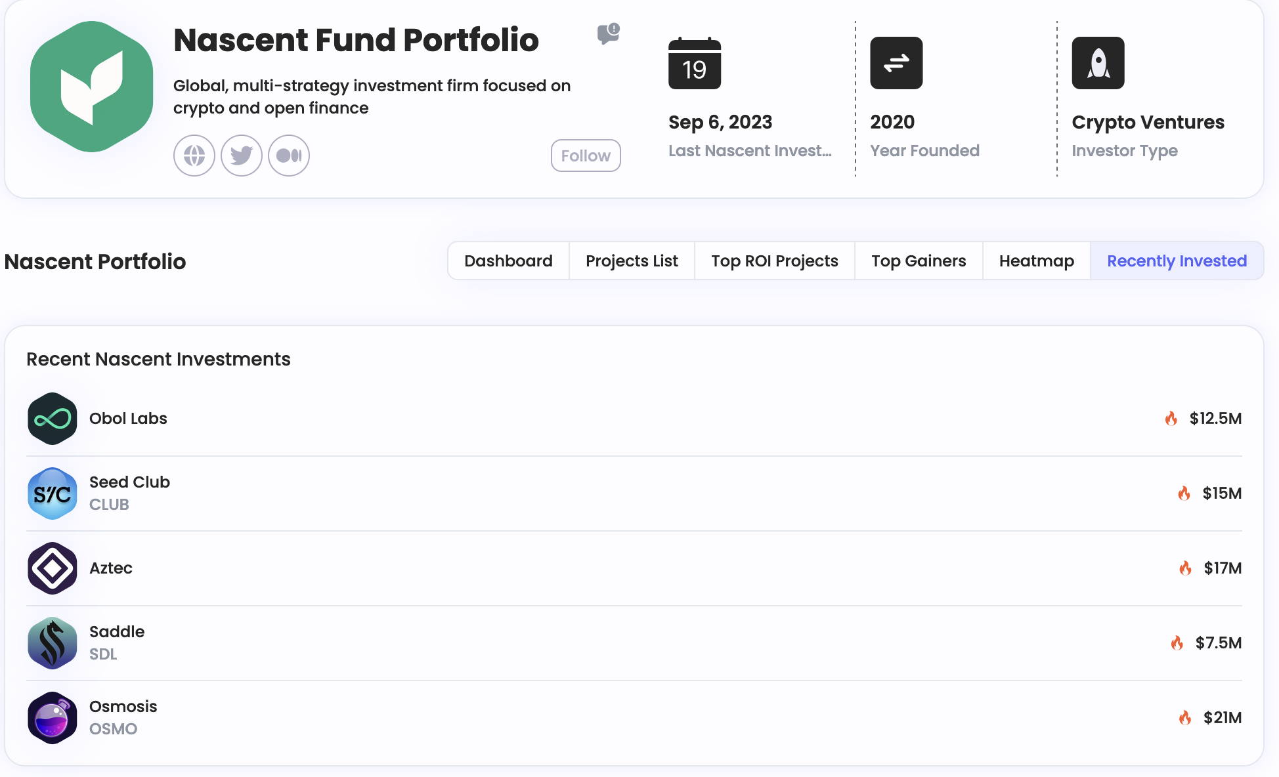Open the Aztec diamond logo
Screen dimensions: 1279x777
[53, 568]
